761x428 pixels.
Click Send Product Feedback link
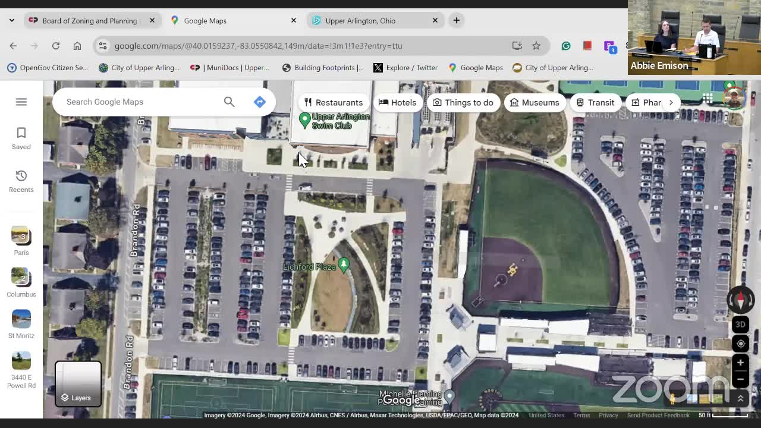pos(658,416)
